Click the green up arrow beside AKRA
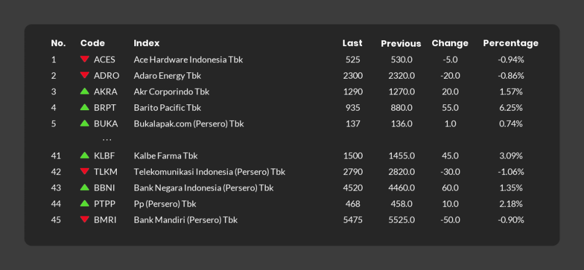 [x=85, y=91]
